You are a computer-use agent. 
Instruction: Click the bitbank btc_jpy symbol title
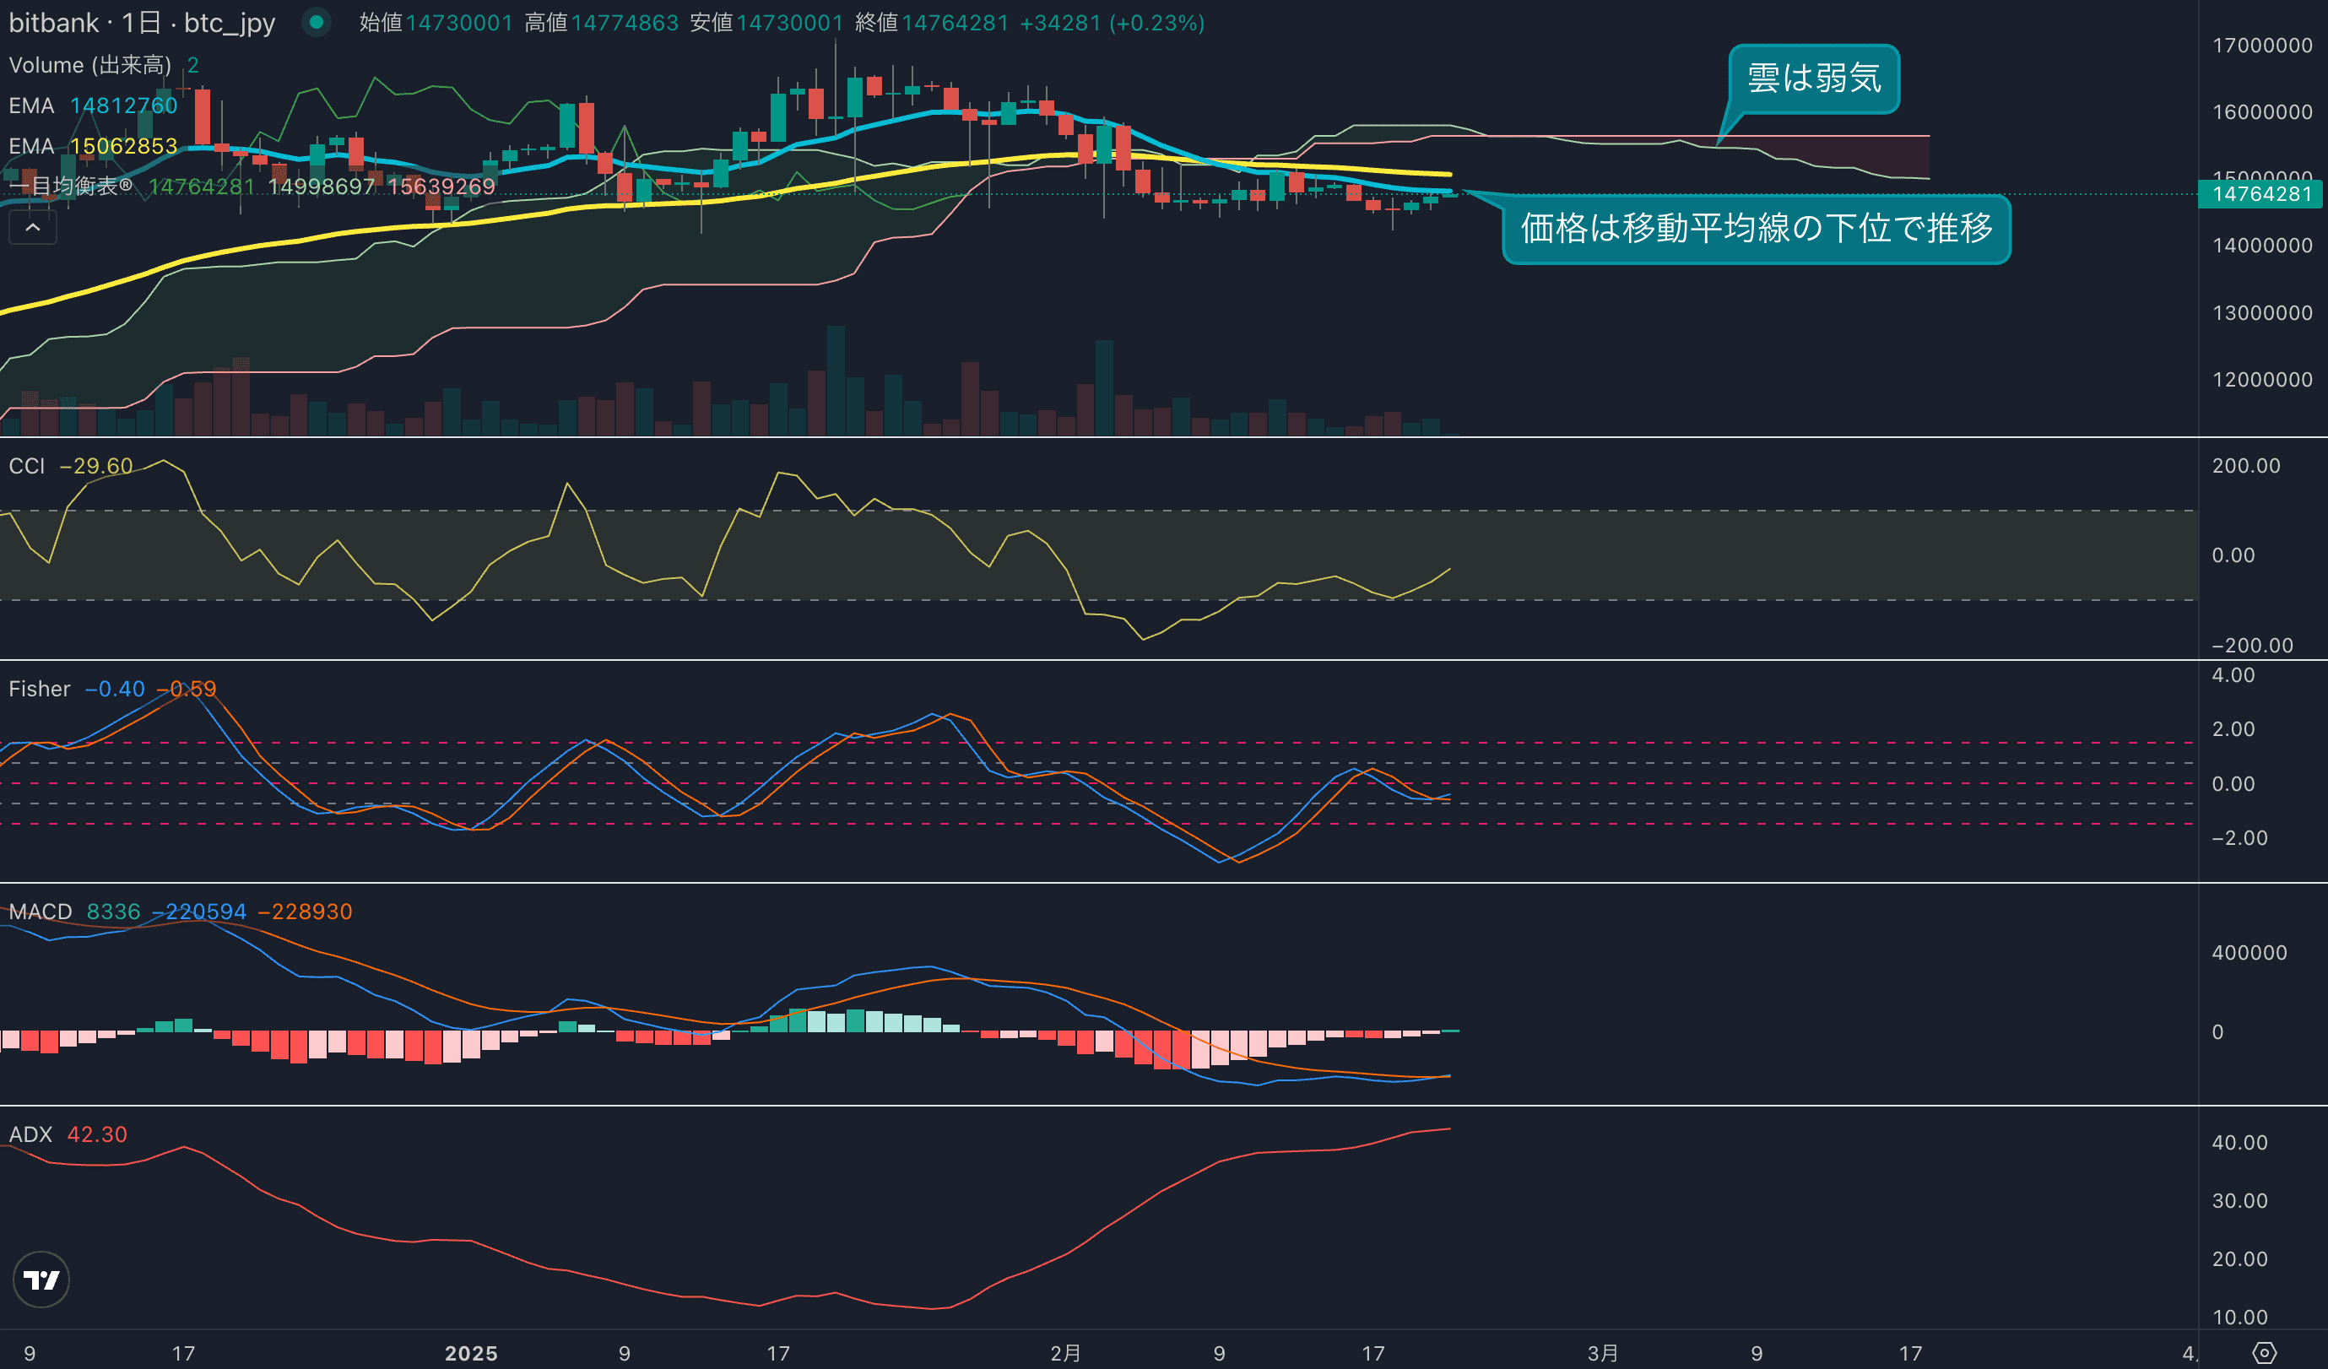pos(141,22)
